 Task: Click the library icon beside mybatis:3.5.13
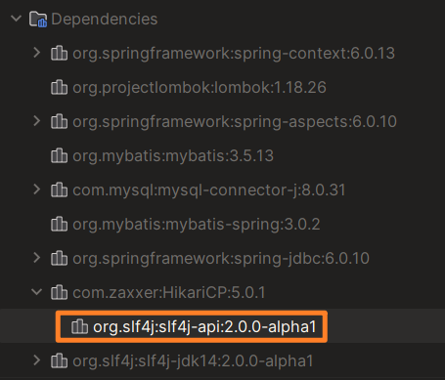[60, 155]
